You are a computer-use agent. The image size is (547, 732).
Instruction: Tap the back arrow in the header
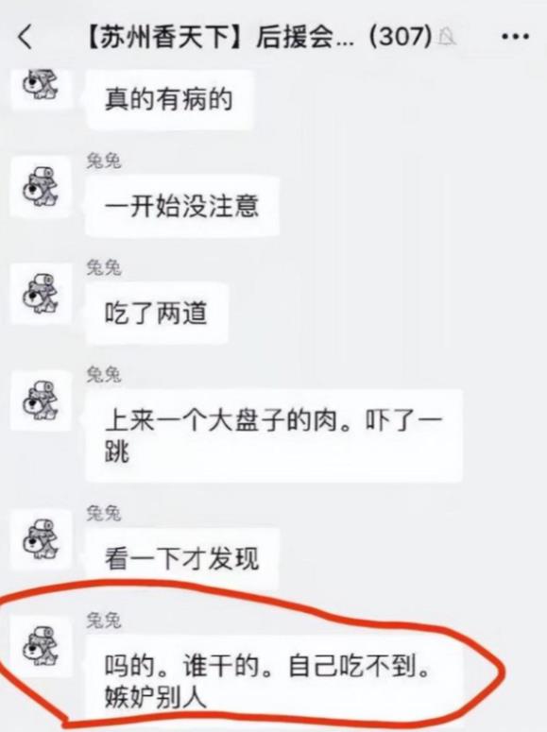tap(26, 37)
